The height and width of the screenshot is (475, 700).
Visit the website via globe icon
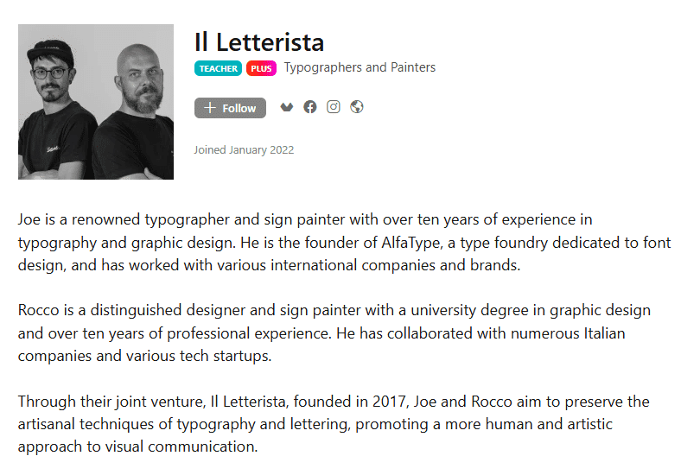(357, 107)
